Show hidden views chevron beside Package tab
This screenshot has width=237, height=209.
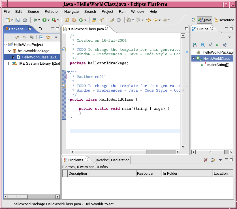click(x=40, y=28)
